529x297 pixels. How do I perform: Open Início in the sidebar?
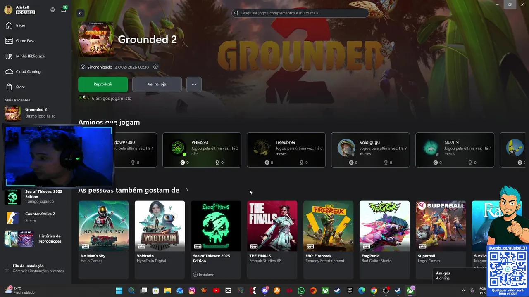pyautogui.click(x=36, y=25)
